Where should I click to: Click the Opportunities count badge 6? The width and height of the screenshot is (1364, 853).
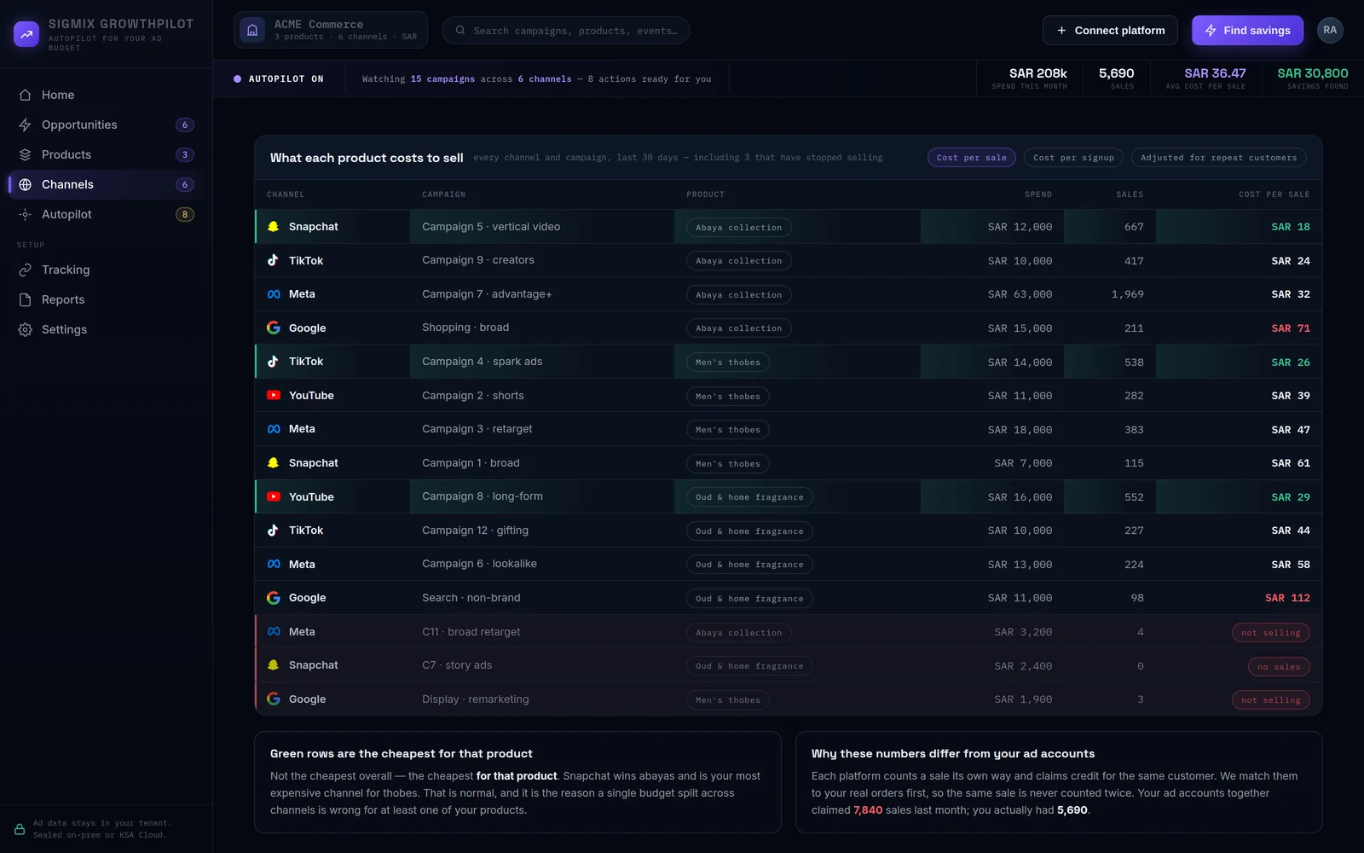pos(185,125)
